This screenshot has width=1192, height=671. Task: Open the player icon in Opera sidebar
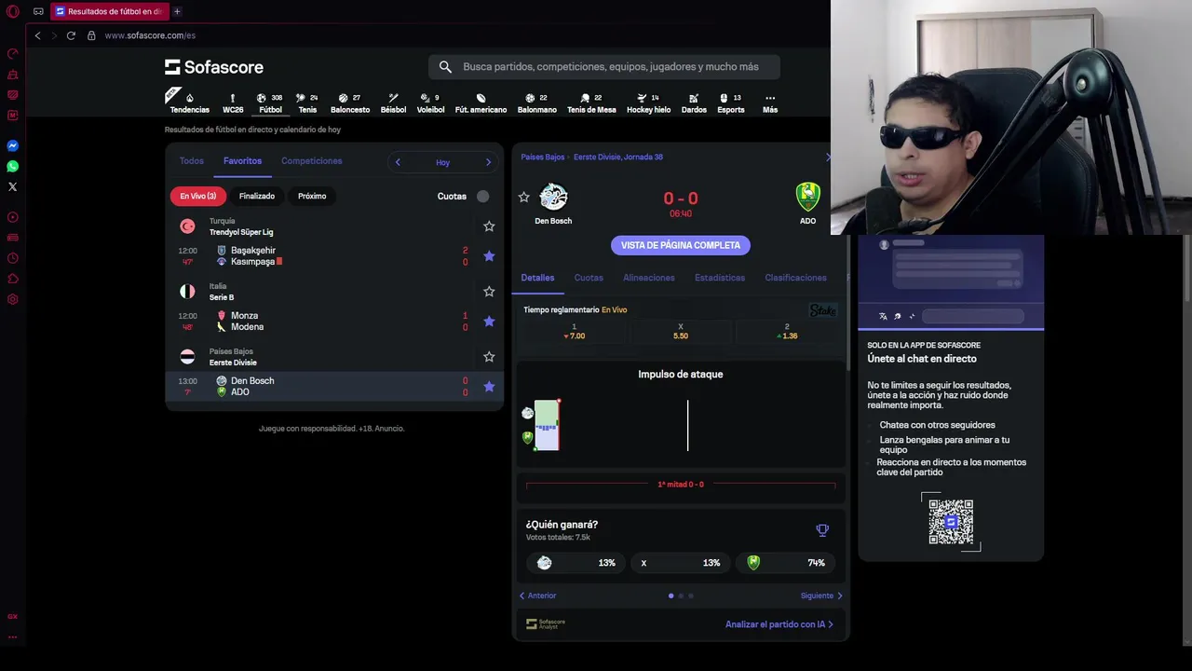pos(12,217)
